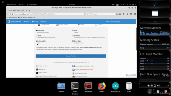171x96 pixels.
Task: Click the Thu 11:00 clock
Action: click(72, 5)
